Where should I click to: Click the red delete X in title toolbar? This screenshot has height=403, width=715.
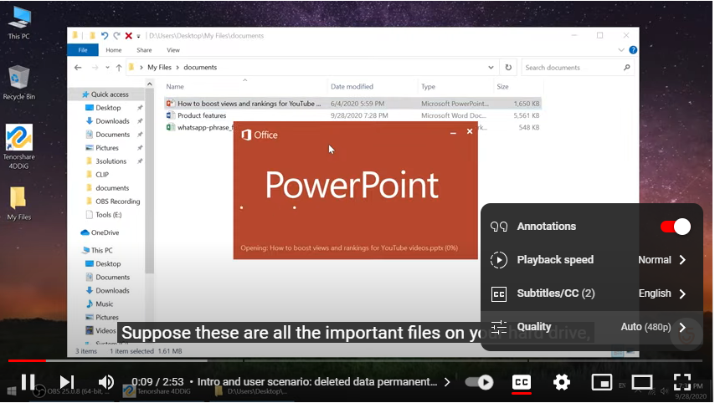pos(129,35)
